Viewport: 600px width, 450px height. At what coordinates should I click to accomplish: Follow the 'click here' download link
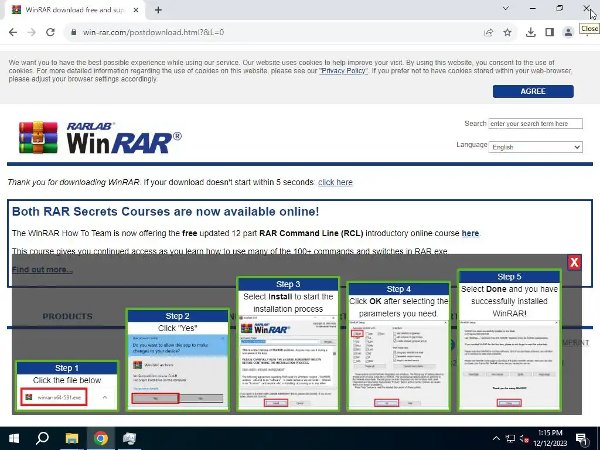[x=335, y=183]
